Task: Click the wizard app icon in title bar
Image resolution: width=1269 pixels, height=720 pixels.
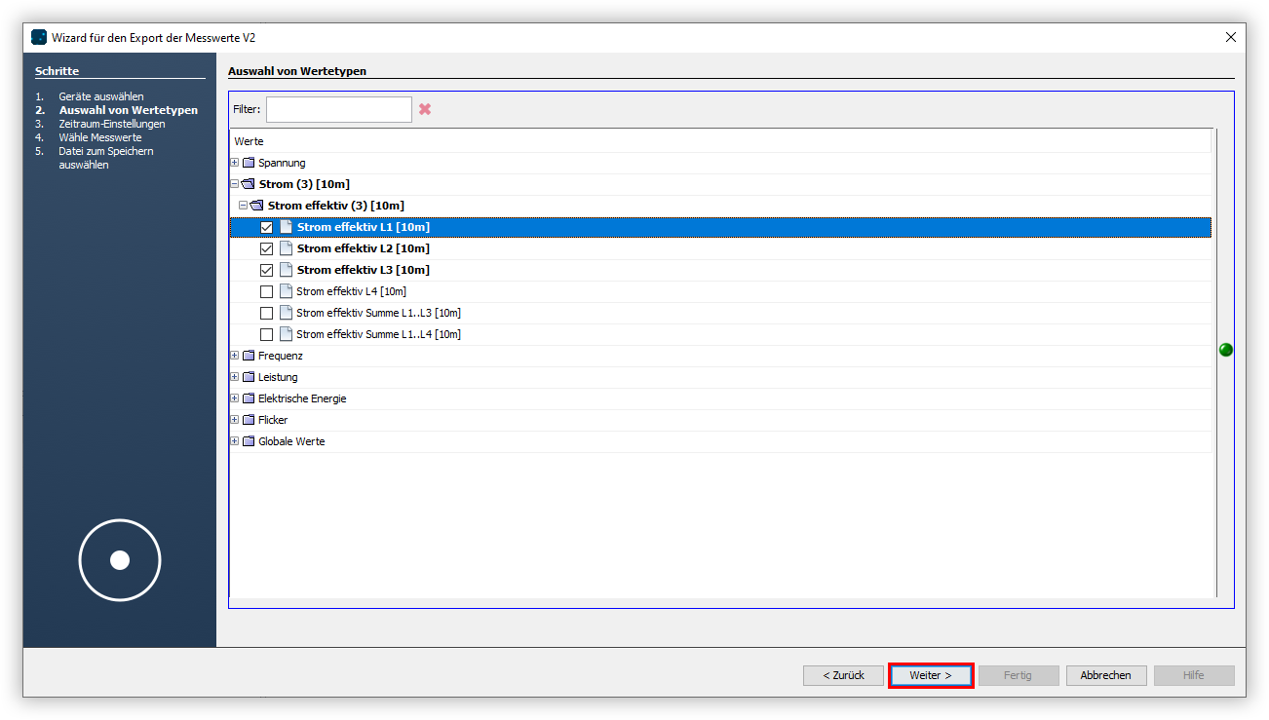Action: click(39, 37)
